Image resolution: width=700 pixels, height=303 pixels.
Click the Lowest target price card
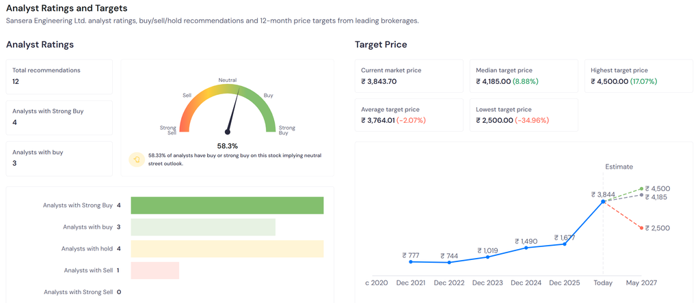pyautogui.click(x=524, y=115)
